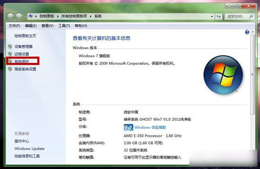Viewport: 260px width, 169px height.
Task: Open the 工具(T) menu
Action: pyautogui.click(x=64, y=26)
